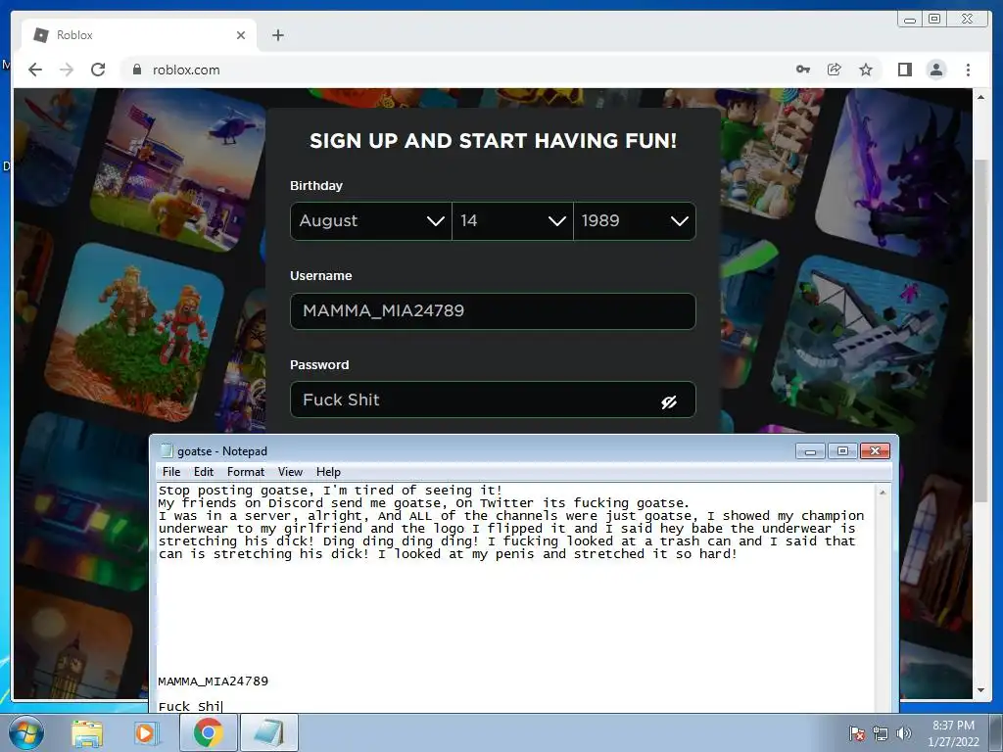Bookmark this page with the star
The width and height of the screenshot is (1003, 752).
tap(866, 70)
